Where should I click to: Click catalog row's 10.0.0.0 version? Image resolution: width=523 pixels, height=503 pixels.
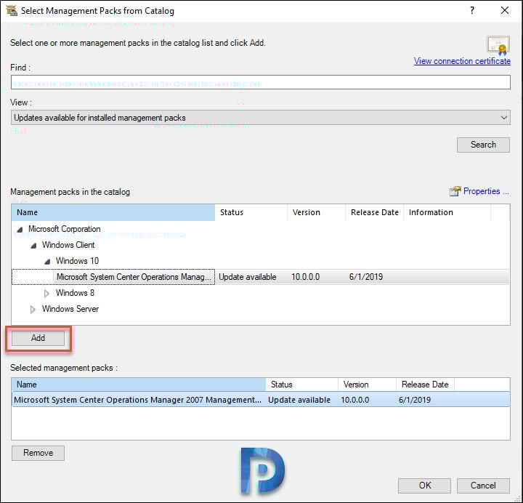point(306,277)
